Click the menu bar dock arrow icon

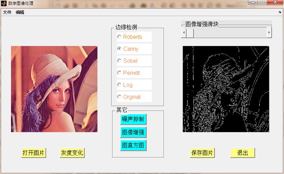[x=280, y=12]
